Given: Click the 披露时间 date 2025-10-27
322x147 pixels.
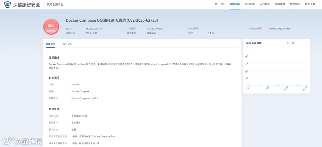Looking at the screenshot, I should (x=92, y=33).
